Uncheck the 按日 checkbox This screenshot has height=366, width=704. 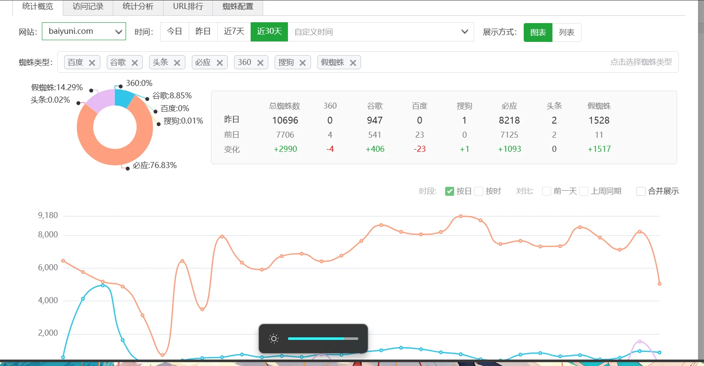449,191
